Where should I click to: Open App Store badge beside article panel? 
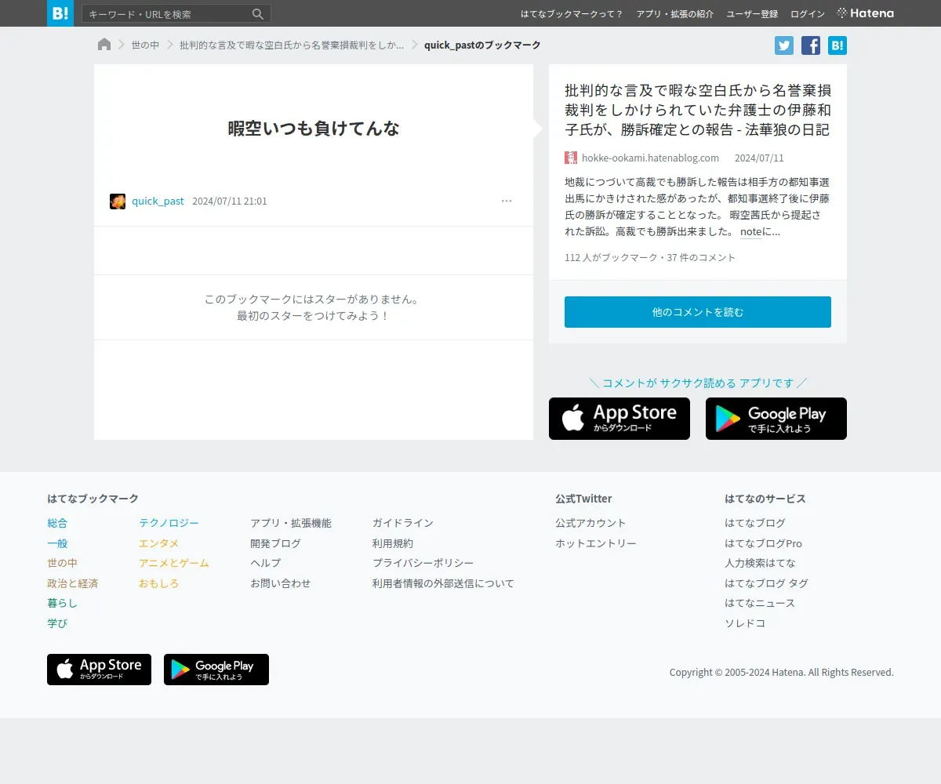[619, 419]
